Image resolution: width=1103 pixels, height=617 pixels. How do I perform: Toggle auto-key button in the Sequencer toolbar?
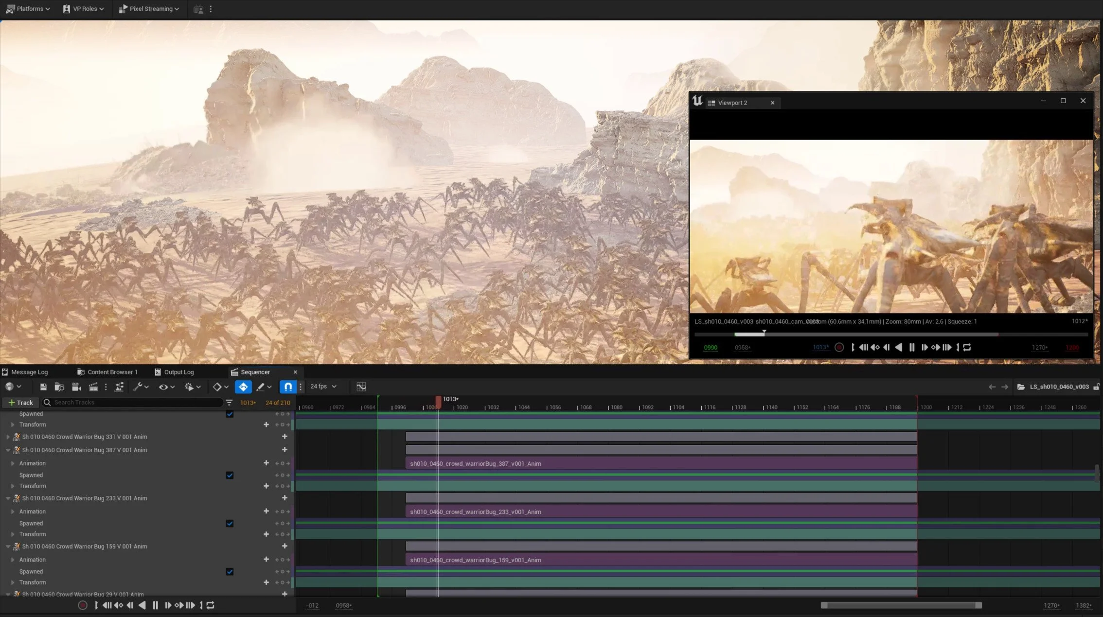tap(243, 387)
